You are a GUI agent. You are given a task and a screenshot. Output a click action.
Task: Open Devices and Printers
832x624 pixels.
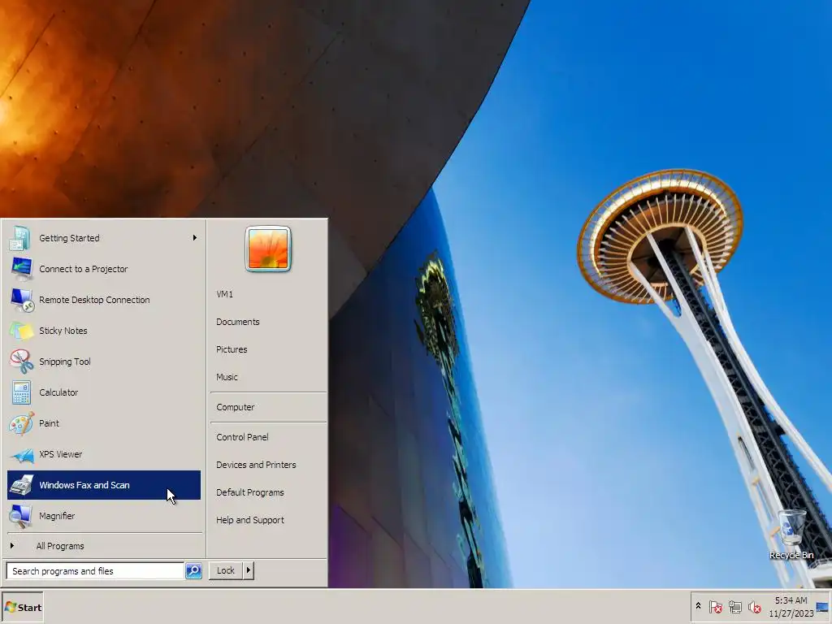coord(256,464)
